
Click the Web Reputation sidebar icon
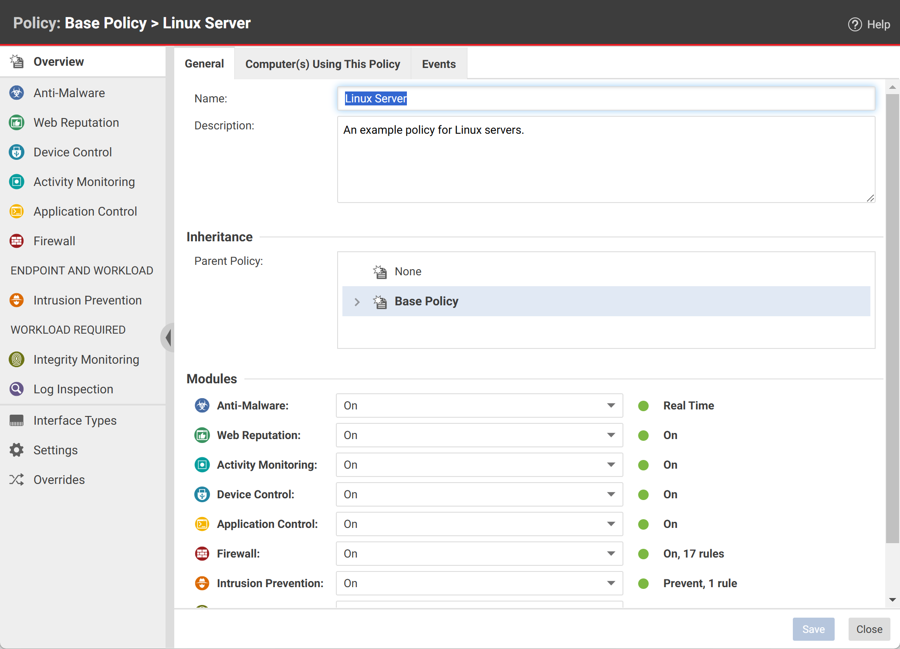(17, 122)
